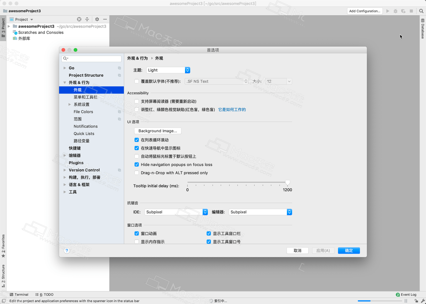
Task: Click the copy icon beside 范围
Action: pos(119,119)
